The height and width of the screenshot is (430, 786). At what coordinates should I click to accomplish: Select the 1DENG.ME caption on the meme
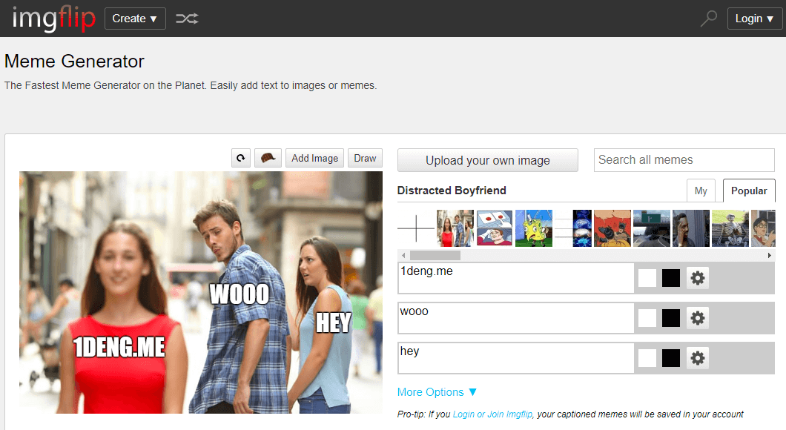tap(119, 347)
